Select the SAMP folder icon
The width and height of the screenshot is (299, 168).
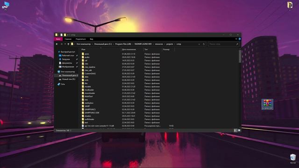coord(83,106)
